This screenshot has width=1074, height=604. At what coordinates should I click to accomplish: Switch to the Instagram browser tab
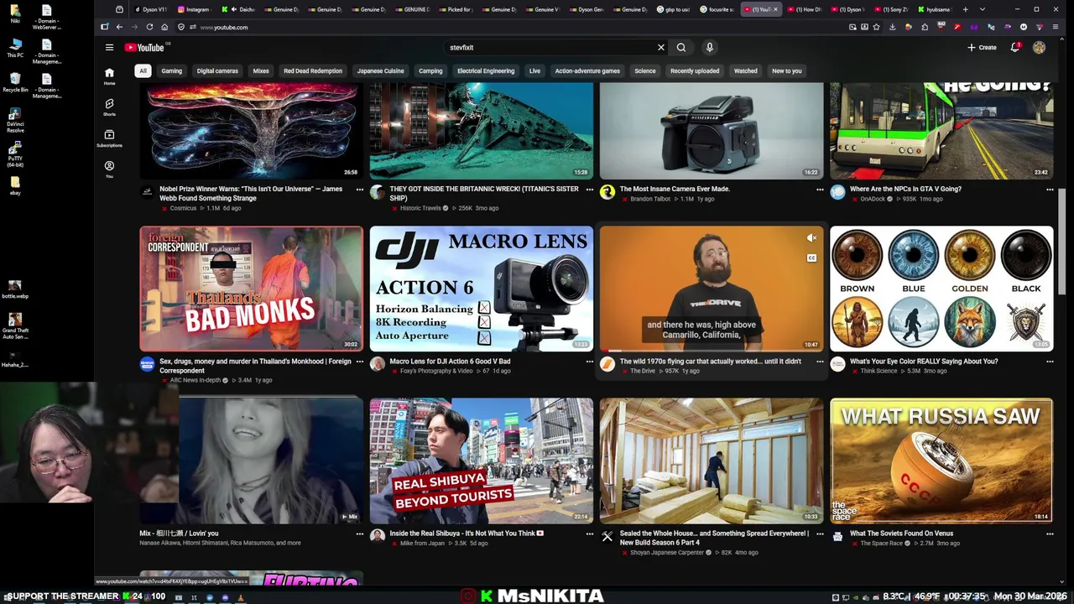(194, 9)
